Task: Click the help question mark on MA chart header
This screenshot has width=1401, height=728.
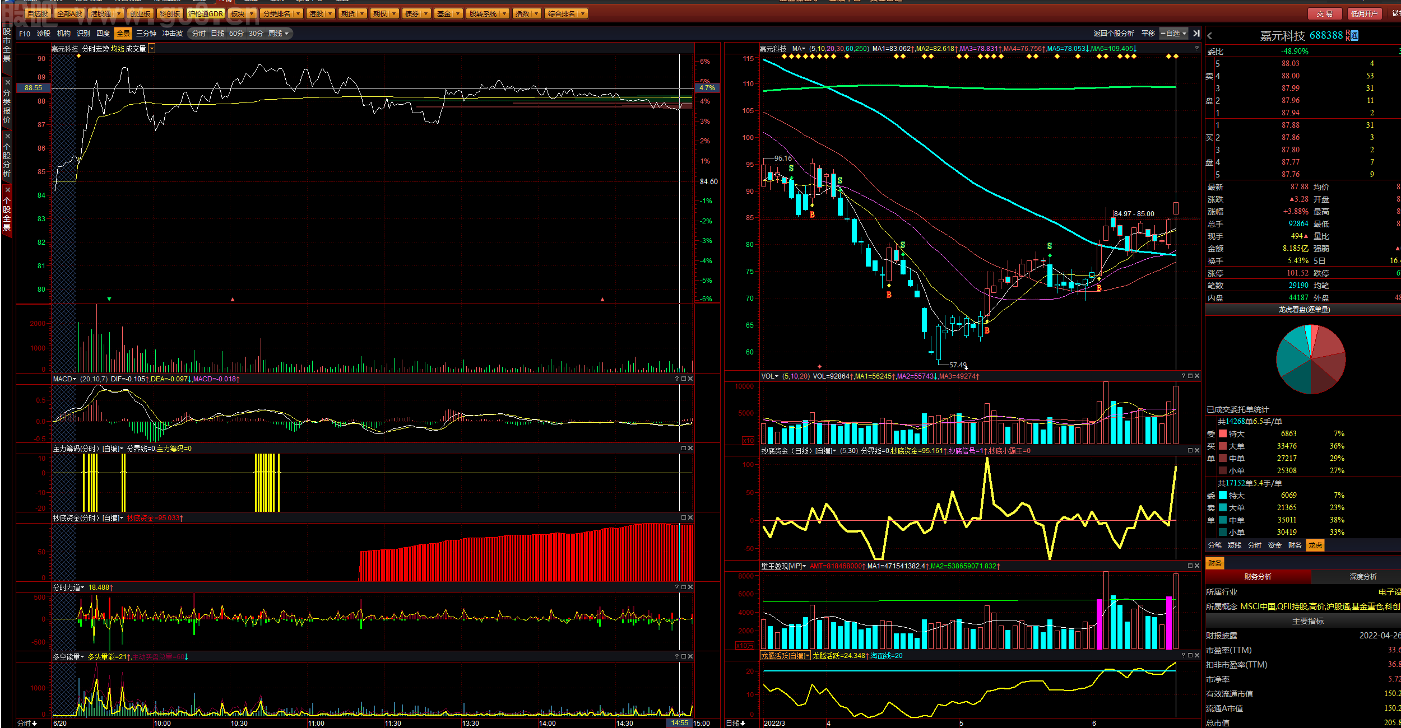Action: point(1196,49)
